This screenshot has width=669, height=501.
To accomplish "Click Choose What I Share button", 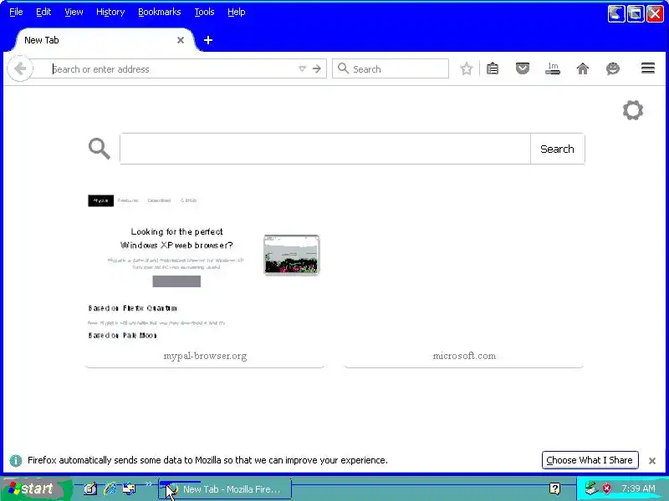I will pyautogui.click(x=590, y=460).
